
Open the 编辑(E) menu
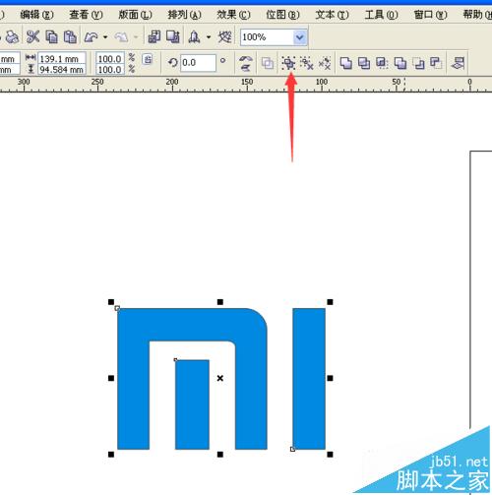pyautogui.click(x=36, y=15)
